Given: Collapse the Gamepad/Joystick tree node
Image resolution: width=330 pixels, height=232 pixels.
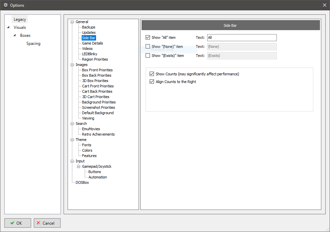Looking at the screenshot, I should [78, 167].
